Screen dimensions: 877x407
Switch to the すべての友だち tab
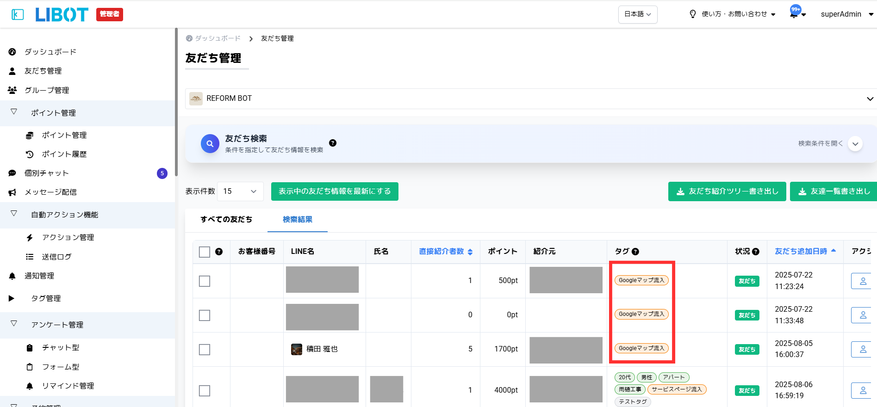coord(226,220)
